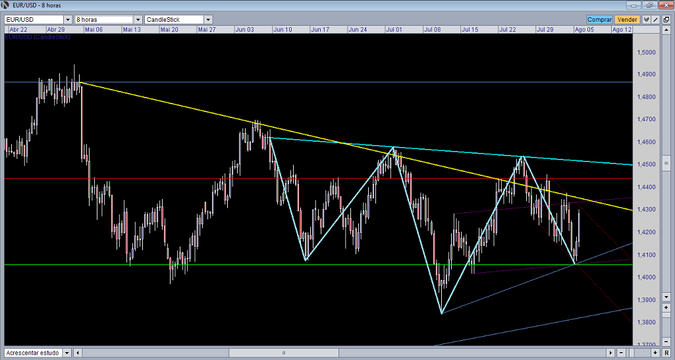
Task: Click the EUR/USD (CandleStick) chart label
Action: [38, 37]
